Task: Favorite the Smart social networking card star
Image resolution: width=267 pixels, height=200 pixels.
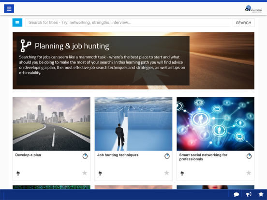Action: [249, 173]
